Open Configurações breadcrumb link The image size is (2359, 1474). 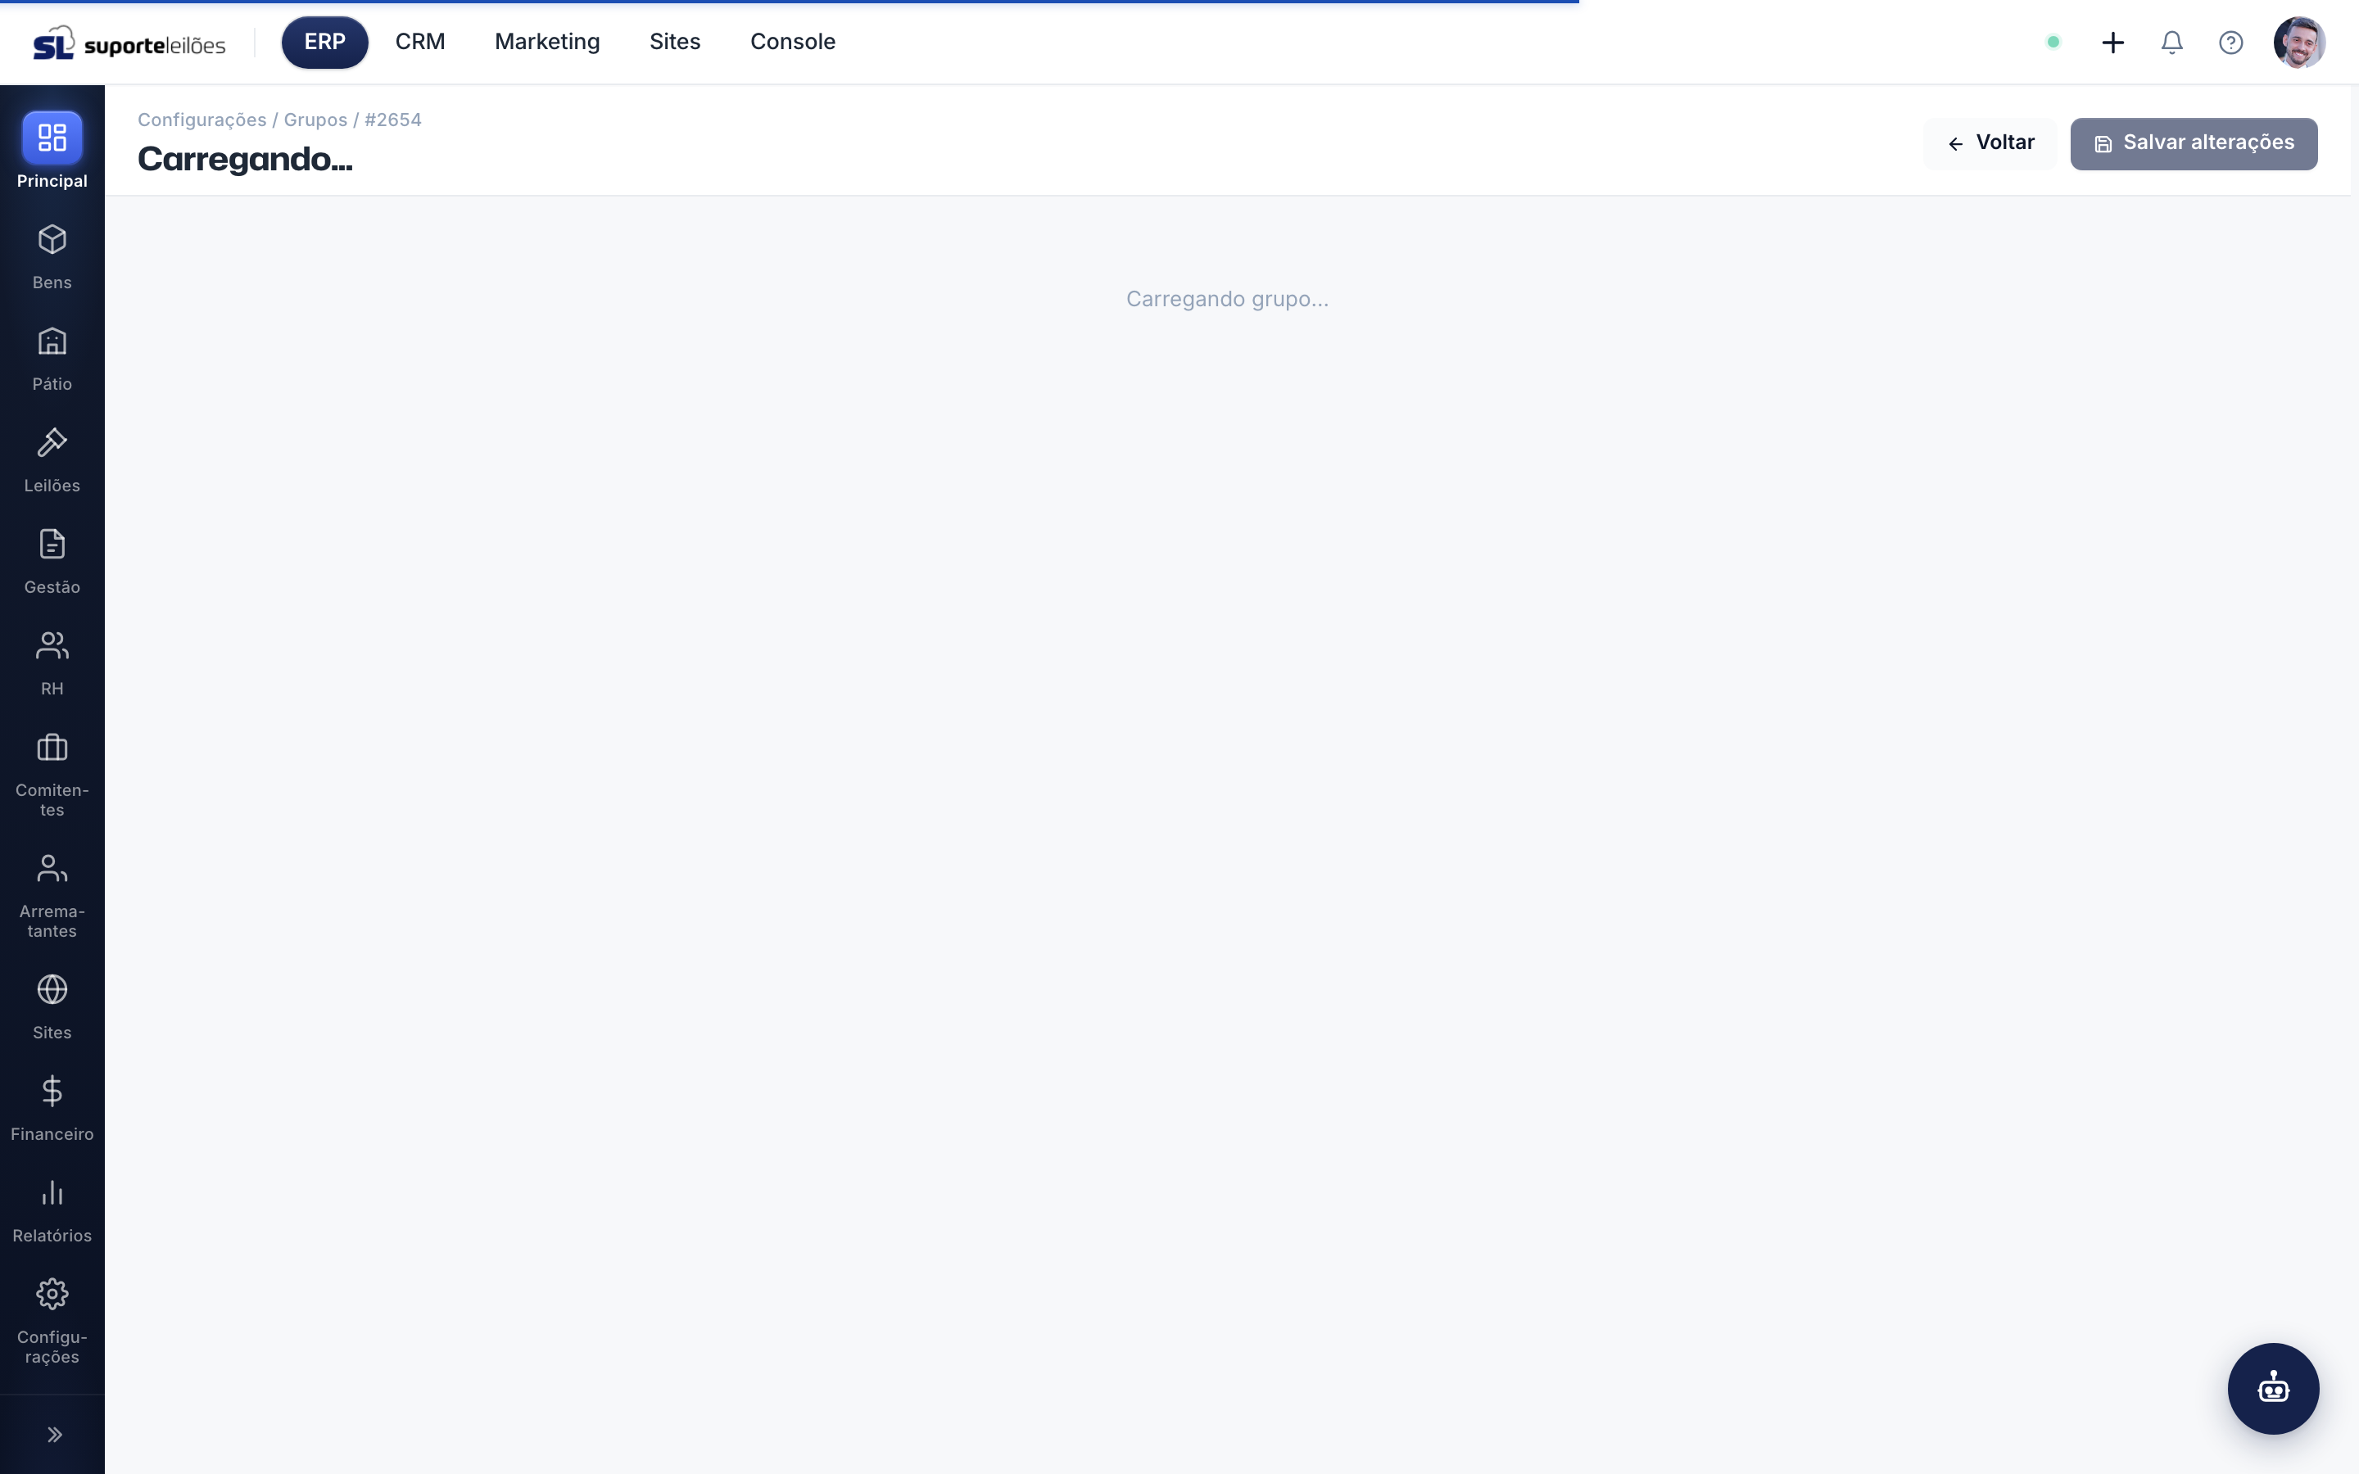[x=201, y=120]
